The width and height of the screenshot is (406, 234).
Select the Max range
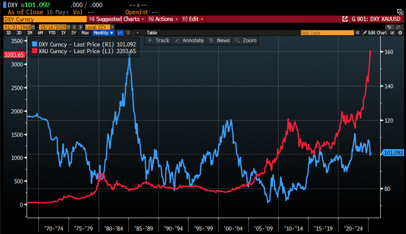[x=85, y=33]
